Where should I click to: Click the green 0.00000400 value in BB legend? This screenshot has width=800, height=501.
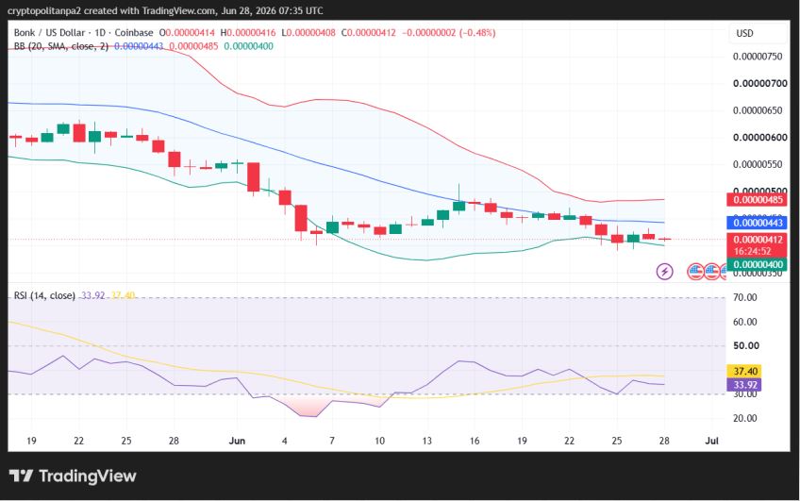tap(248, 46)
